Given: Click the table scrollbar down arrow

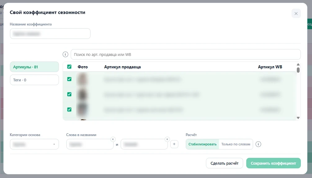Looking at the screenshot, I should pyautogui.click(x=298, y=118).
